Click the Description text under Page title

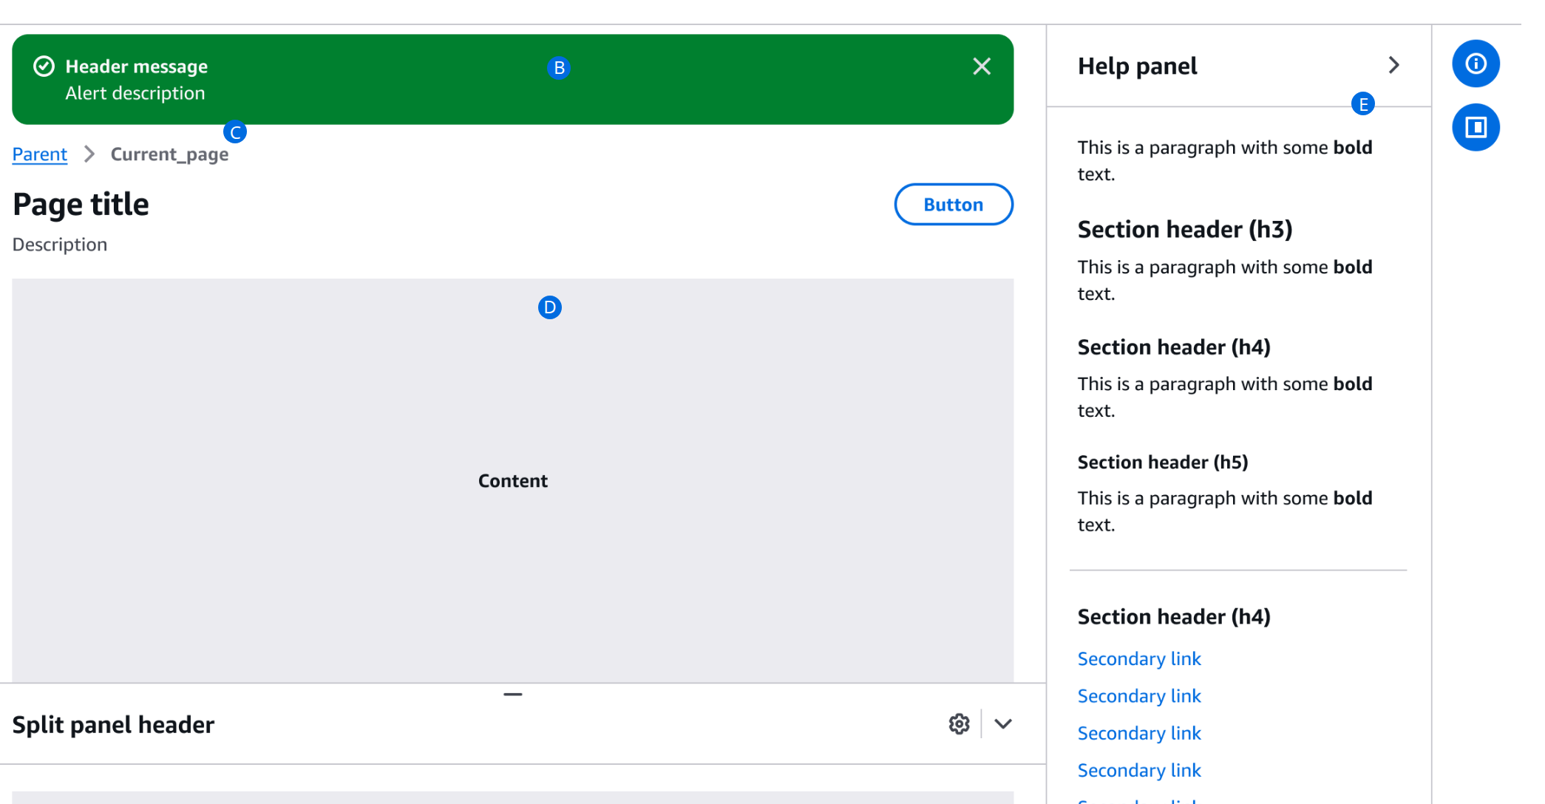point(60,245)
